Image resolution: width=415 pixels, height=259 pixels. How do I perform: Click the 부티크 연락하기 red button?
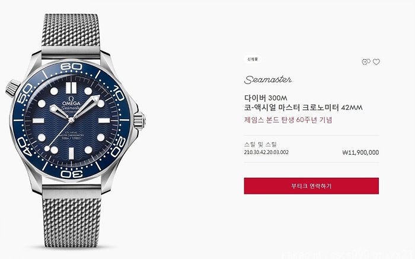click(311, 186)
